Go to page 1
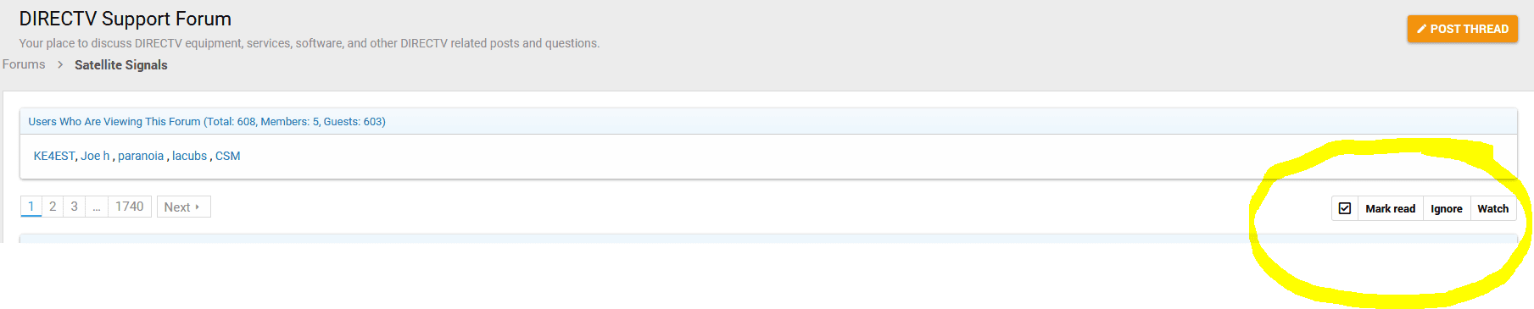 click(x=31, y=207)
